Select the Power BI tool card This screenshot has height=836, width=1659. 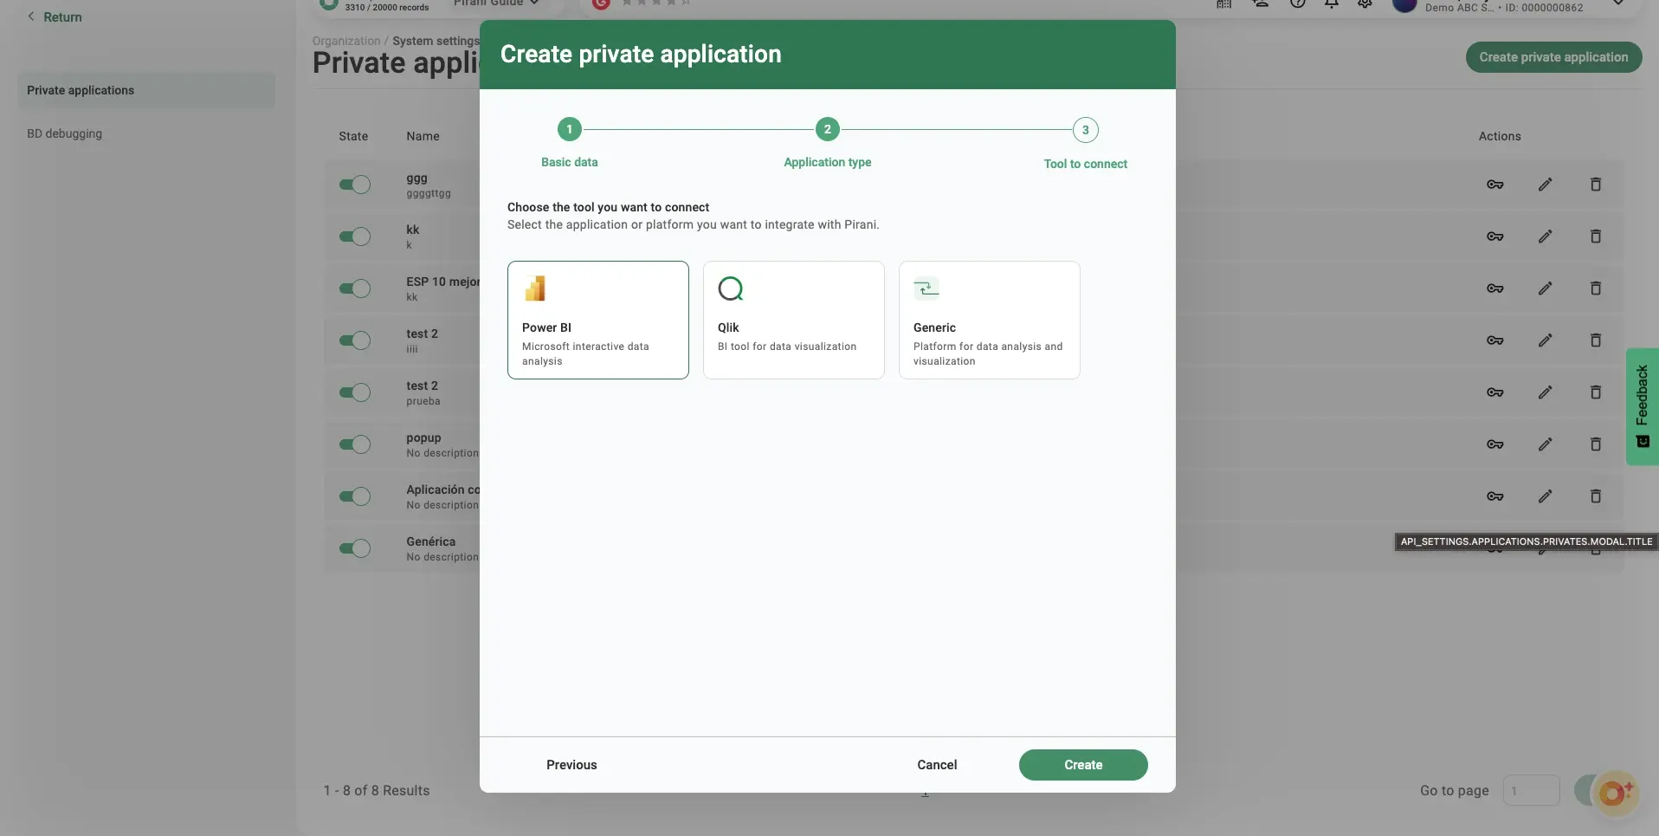[597, 320]
